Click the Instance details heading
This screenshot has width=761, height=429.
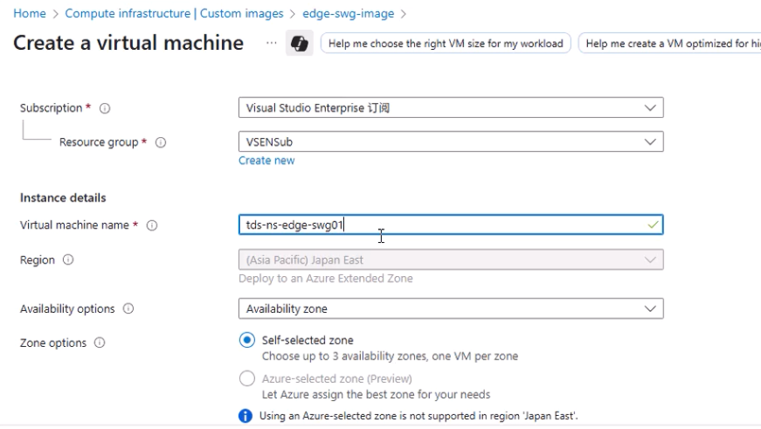coord(63,197)
